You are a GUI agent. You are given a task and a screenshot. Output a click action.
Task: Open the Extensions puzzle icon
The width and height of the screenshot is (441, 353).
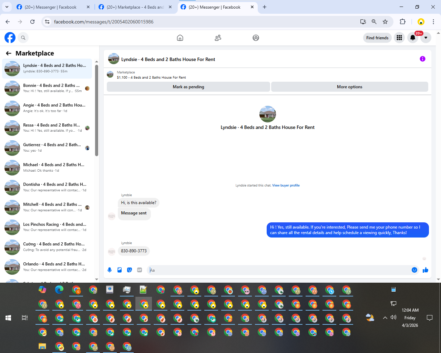(x=402, y=22)
